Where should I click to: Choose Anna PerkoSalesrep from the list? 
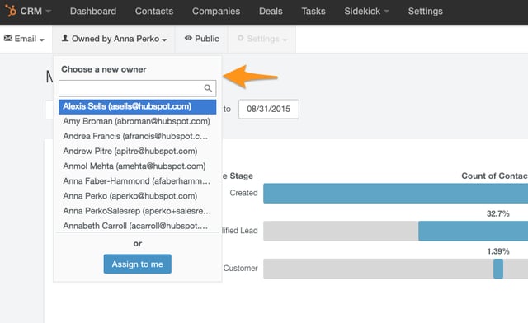coord(138,211)
